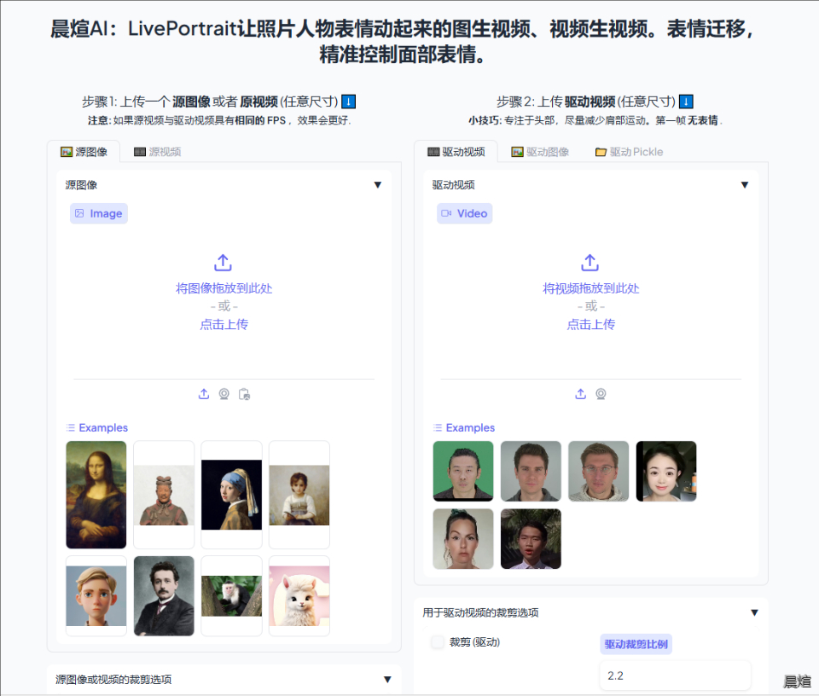Click the upload icon below driving video area
The width and height of the screenshot is (819, 696).
click(x=580, y=394)
